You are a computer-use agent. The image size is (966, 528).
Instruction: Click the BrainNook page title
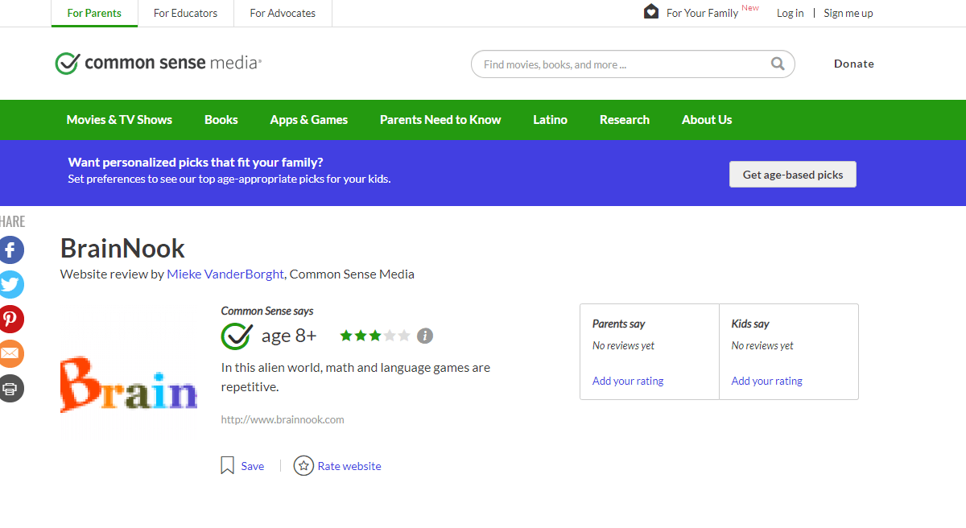pyautogui.click(x=122, y=248)
